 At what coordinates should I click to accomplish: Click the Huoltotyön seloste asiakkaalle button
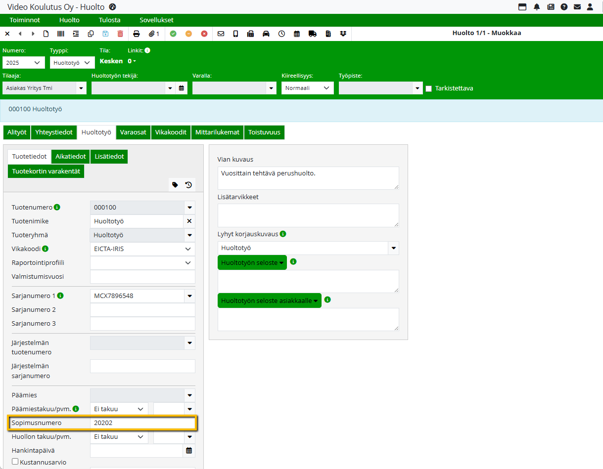pyautogui.click(x=269, y=300)
